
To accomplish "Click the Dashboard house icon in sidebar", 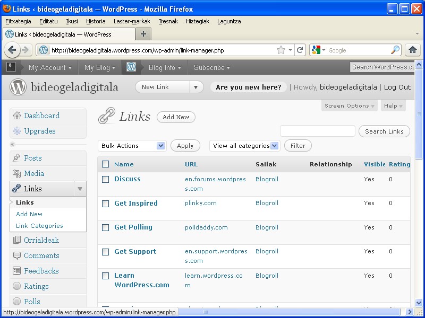I will [17, 116].
